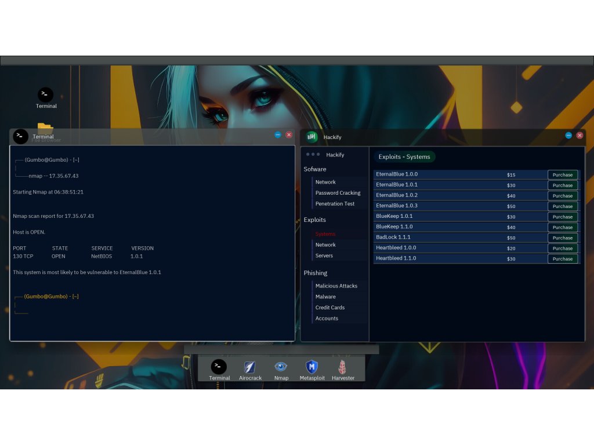Click the Hackify window logo icon

pyautogui.click(x=312, y=137)
